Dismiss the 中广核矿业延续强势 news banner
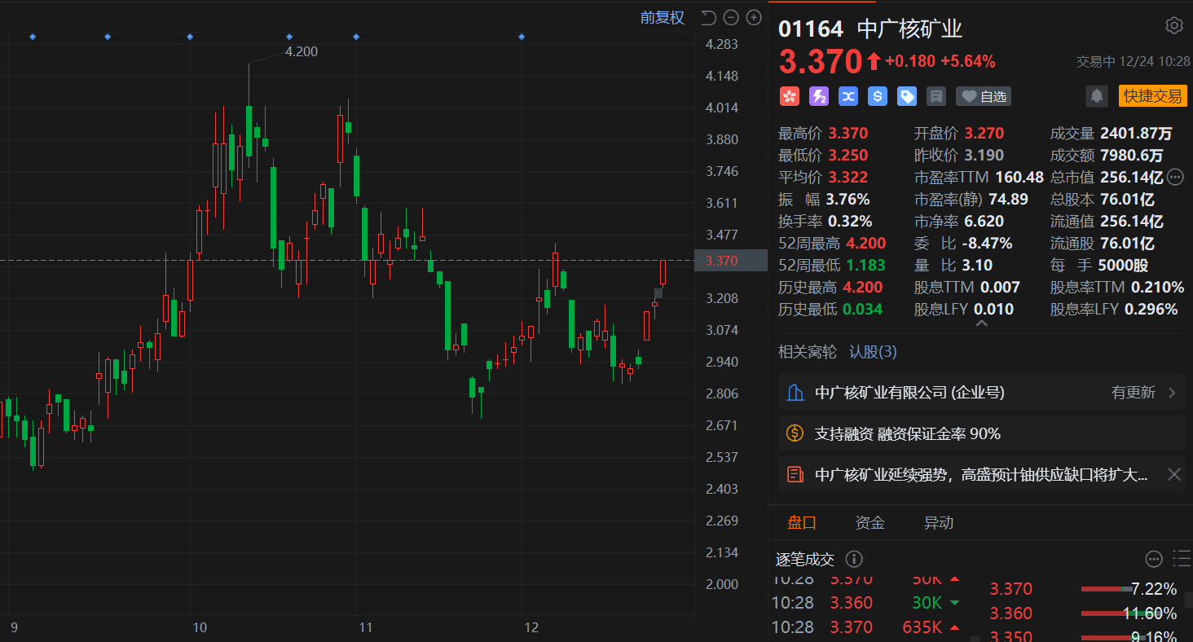The width and height of the screenshot is (1193, 642). (x=1173, y=474)
